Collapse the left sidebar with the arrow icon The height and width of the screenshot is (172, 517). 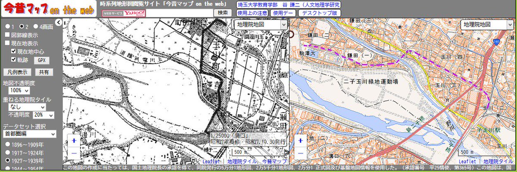pyautogui.click(x=58, y=23)
